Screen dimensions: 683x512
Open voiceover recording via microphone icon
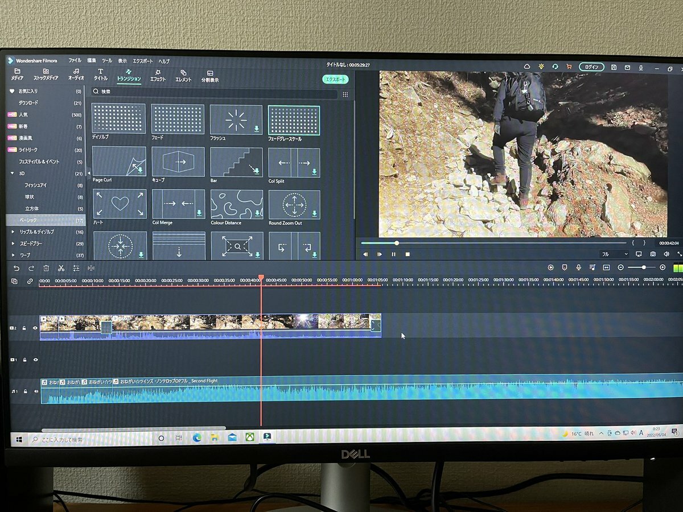click(578, 267)
